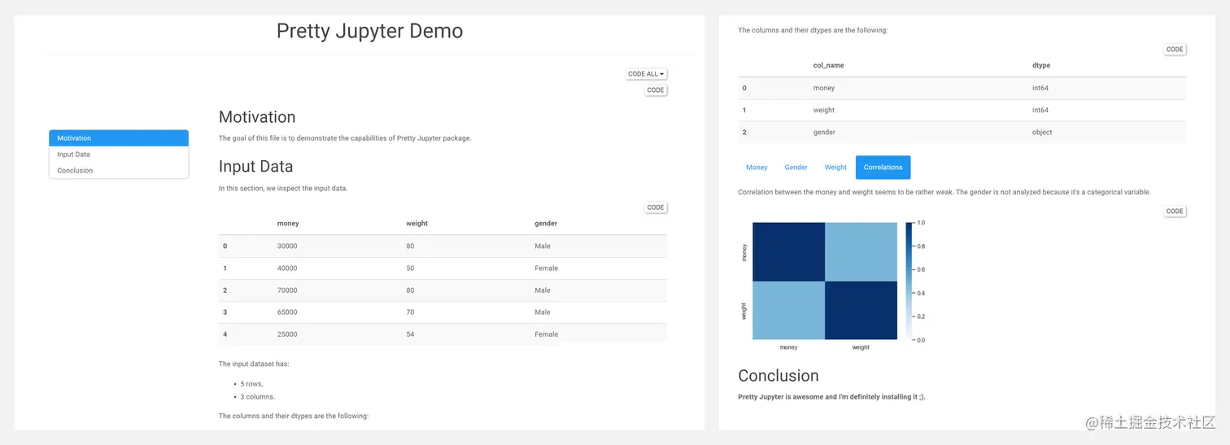This screenshot has height=445, width=1230.
Task: Go to Conclusion in the sidebar contents
Action: [x=119, y=171]
